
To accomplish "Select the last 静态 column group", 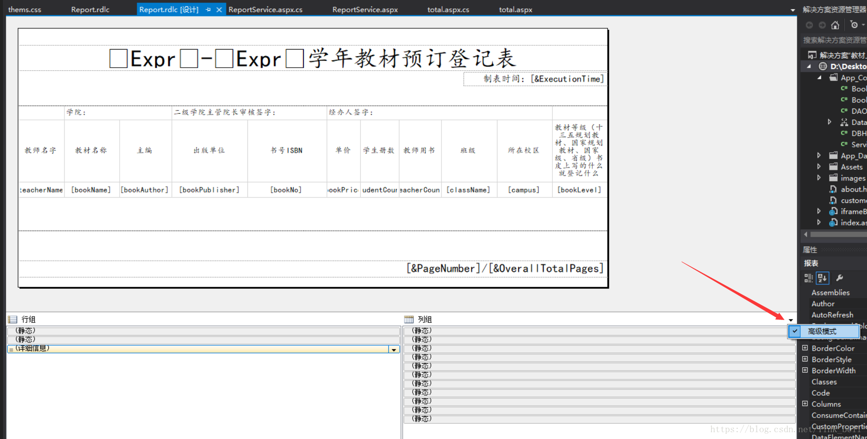I will tap(600, 419).
